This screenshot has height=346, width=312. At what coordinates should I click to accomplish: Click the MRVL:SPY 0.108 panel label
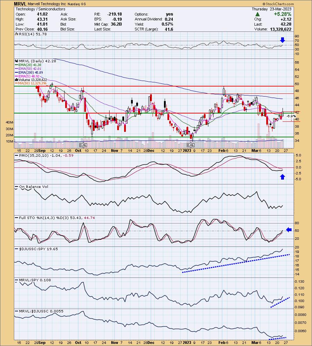[x=35, y=280]
